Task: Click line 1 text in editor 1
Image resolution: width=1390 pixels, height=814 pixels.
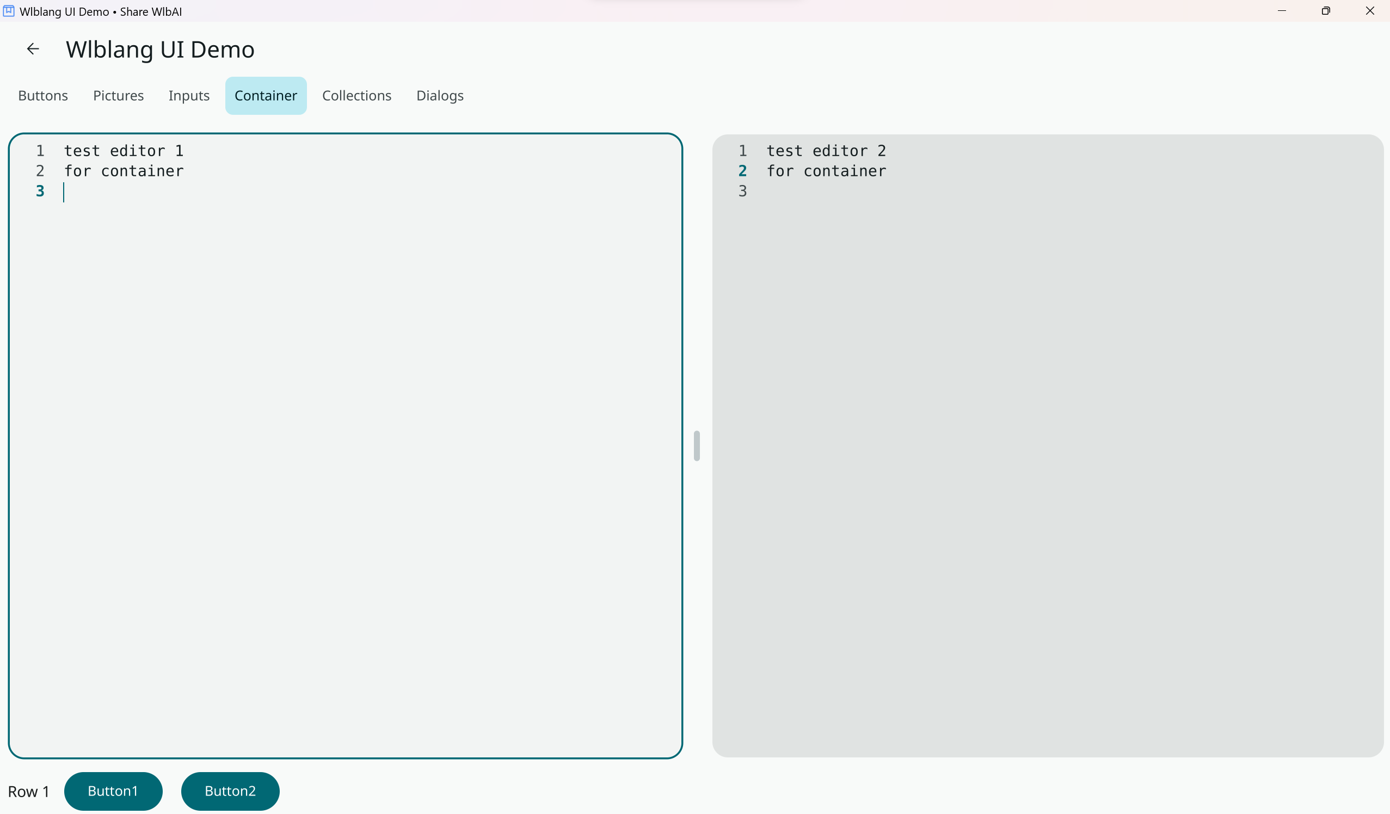Action: (x=124, y=151)
